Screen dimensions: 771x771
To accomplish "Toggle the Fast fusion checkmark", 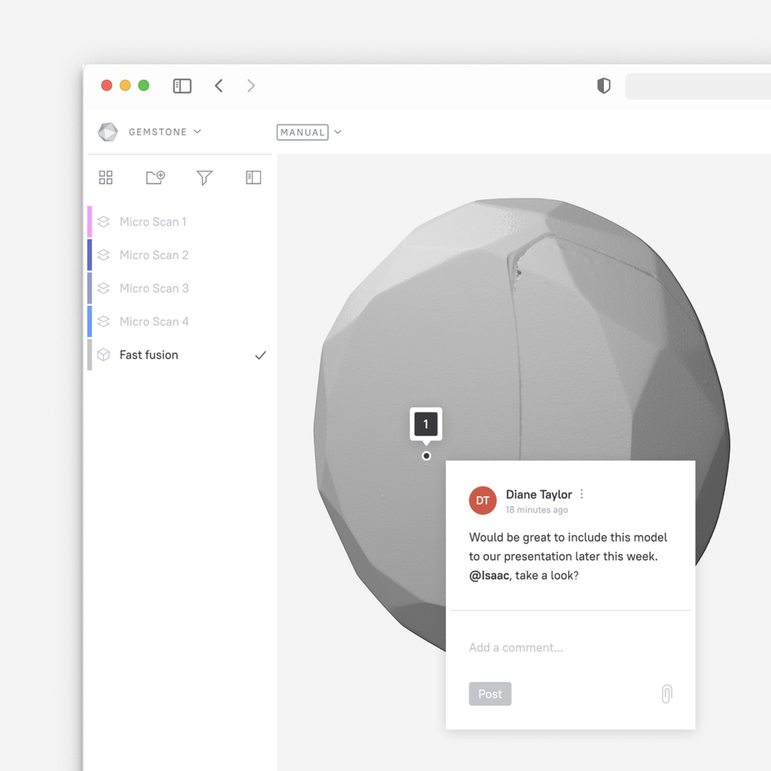I will pos(260,355).
